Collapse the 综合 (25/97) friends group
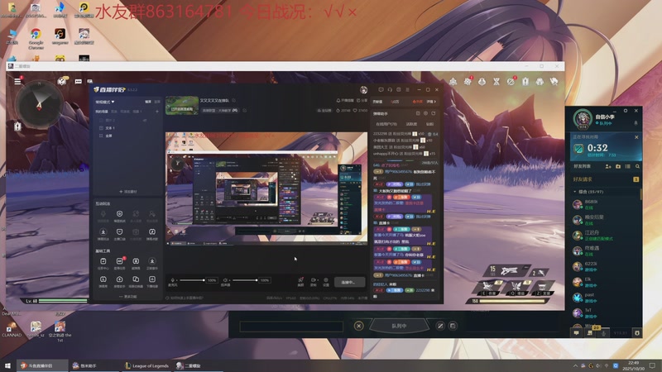 pos(606,192)
